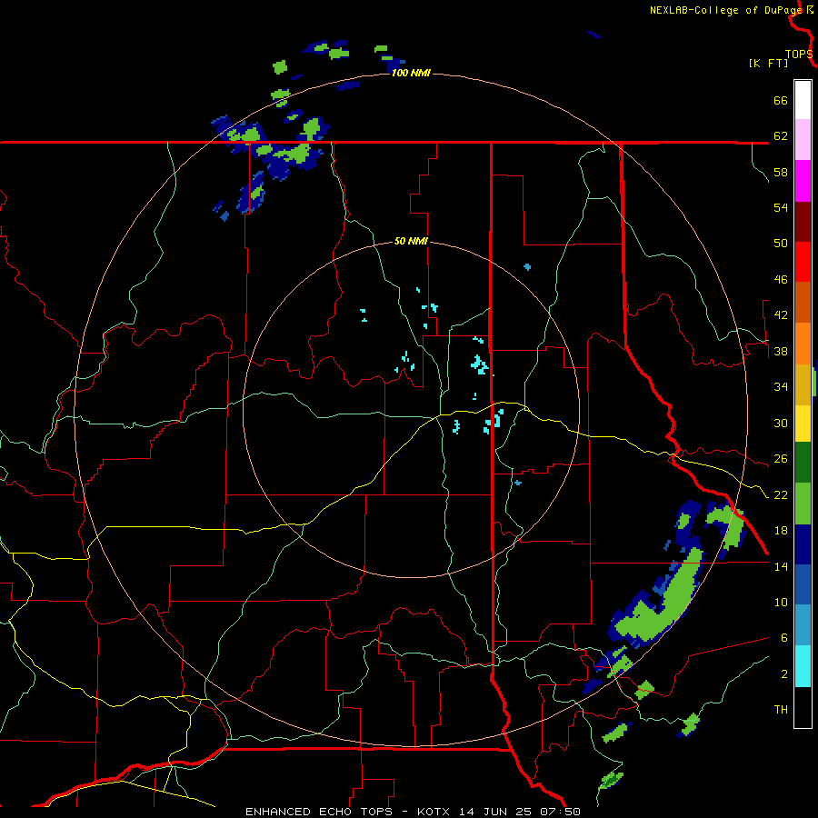
Task: Click the TH threshold label
Action: point(781,709)
